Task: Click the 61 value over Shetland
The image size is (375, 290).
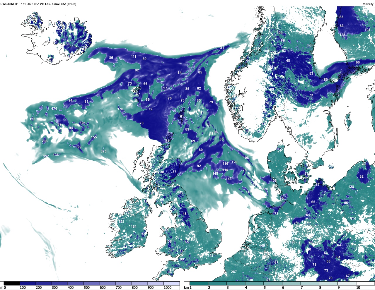Action: coord(182,116)
